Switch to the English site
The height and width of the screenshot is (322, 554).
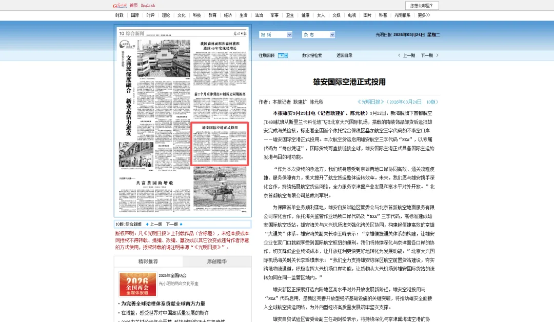[x=148, y=5]
